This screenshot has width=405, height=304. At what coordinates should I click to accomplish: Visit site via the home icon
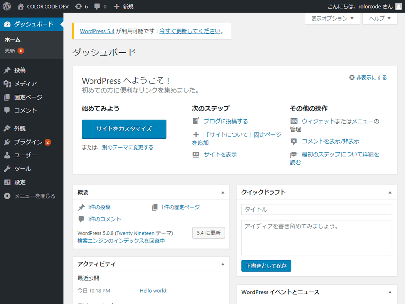pyautogui.click(x=21, y=6)
